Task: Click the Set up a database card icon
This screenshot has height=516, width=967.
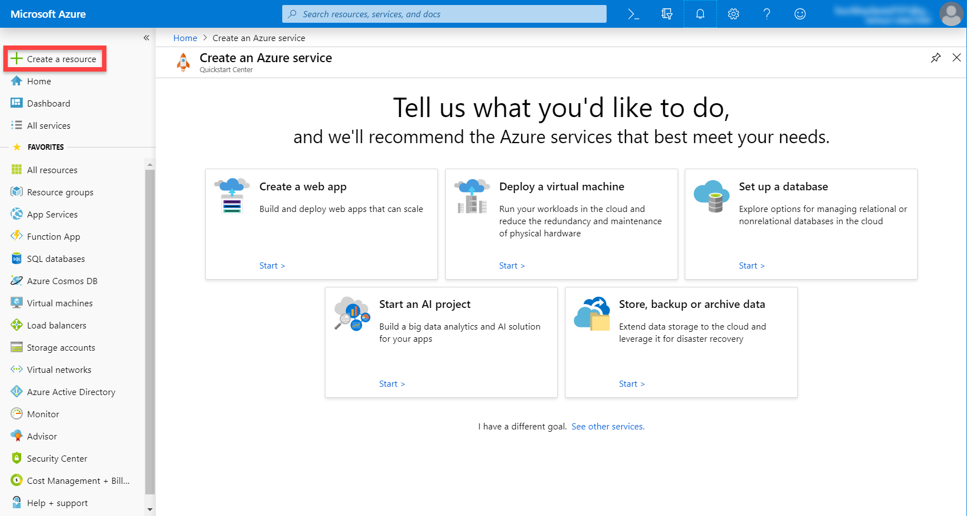Action: 711,196
